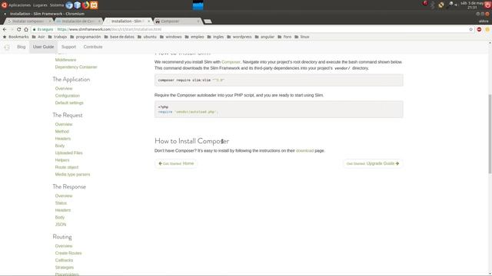This screenshot has width=492, height=276.
Task: Bookmark this page with the star
Action: (x=471, y=29)
